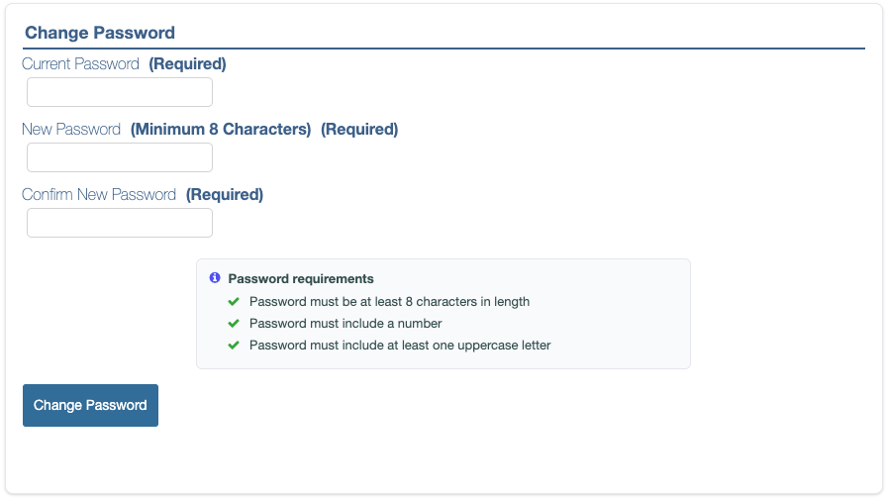The image size is (888, 498).
Task: Click the info icon beside Password requirements
Action: [215, 278]
